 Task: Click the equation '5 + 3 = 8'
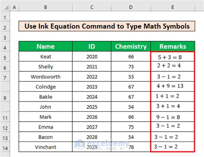[170, 57]
